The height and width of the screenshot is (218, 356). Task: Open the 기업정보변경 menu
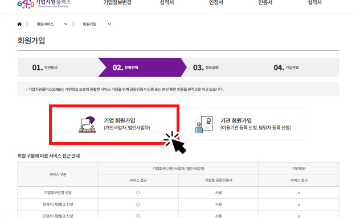tap(117, 3)
